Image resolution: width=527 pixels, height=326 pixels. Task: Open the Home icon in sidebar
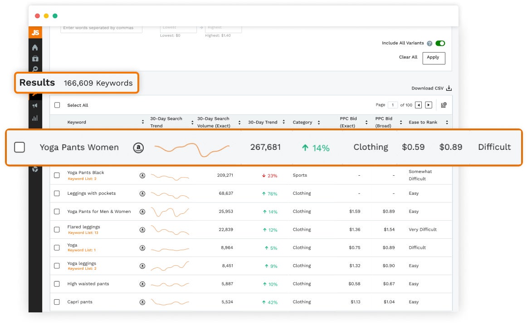(x=35, y=47)
